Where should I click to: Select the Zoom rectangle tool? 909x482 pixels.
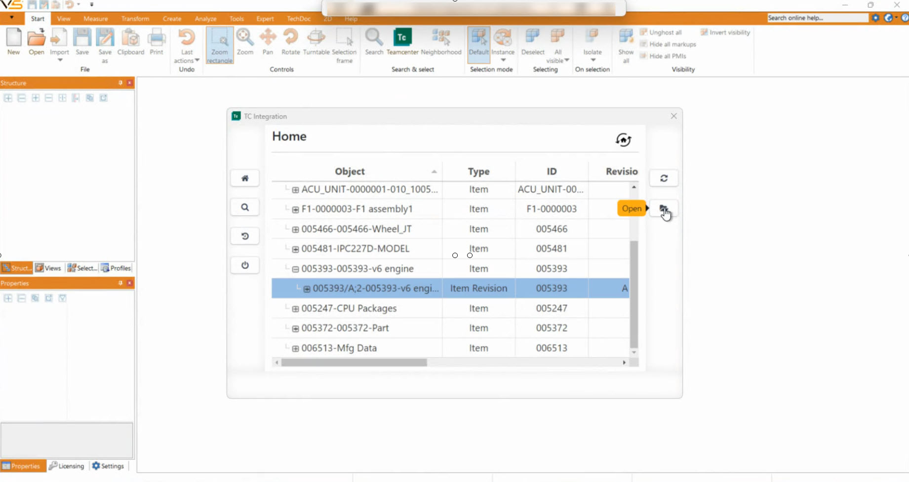click(x=219, y=44)
